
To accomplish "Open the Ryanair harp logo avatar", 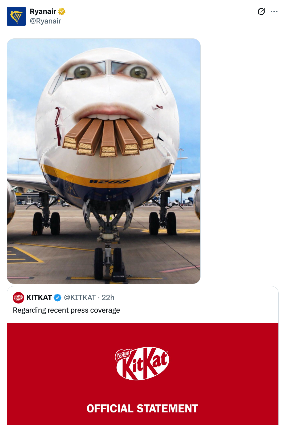I will [x=16, y=17].
